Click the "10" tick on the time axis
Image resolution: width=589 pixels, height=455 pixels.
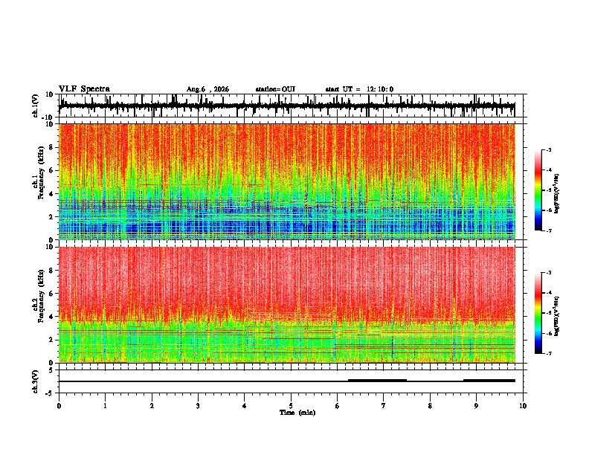(523, 406)
